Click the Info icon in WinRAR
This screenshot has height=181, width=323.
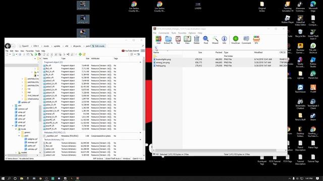(224, 40)
